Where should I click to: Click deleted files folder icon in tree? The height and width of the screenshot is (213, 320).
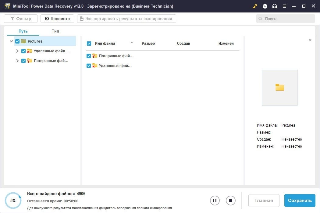point(30,51)
